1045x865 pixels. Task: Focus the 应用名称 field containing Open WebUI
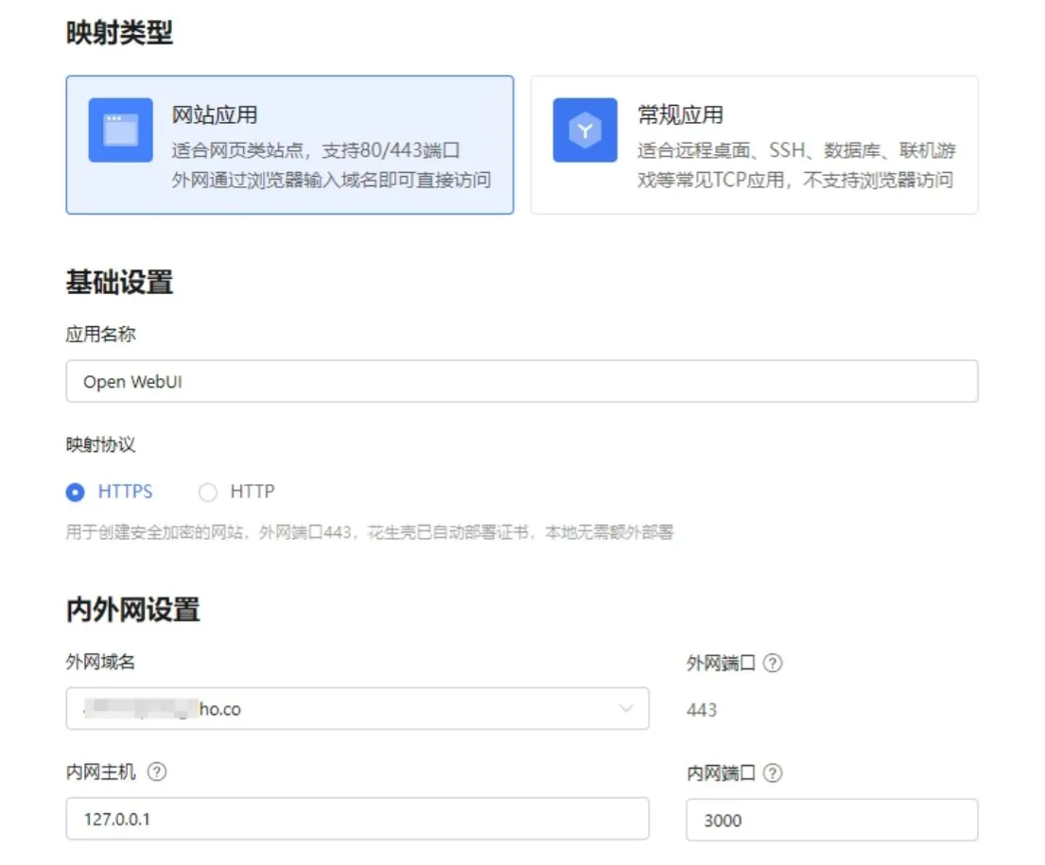pyautogui.click(x=522, y=381)
